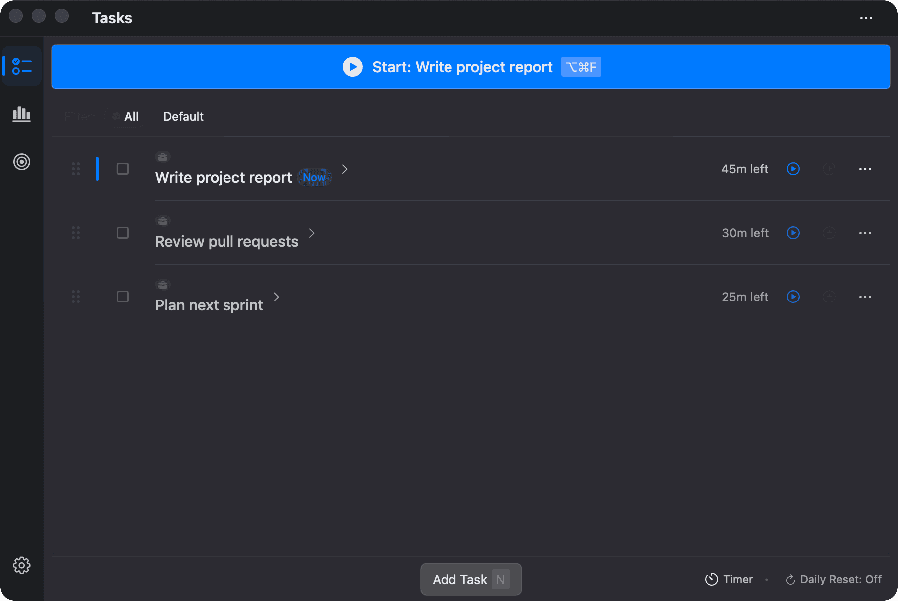Viewport: 898px width, 601px height.
Task: Click the Plan next sprint title
Action: coord(209,305)
